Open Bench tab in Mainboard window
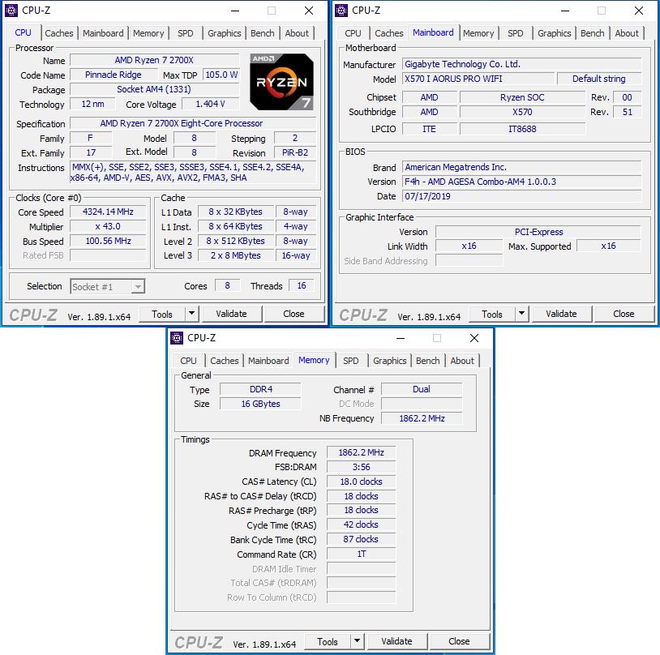Screen dimensions: 660x655 click(592, 33)
